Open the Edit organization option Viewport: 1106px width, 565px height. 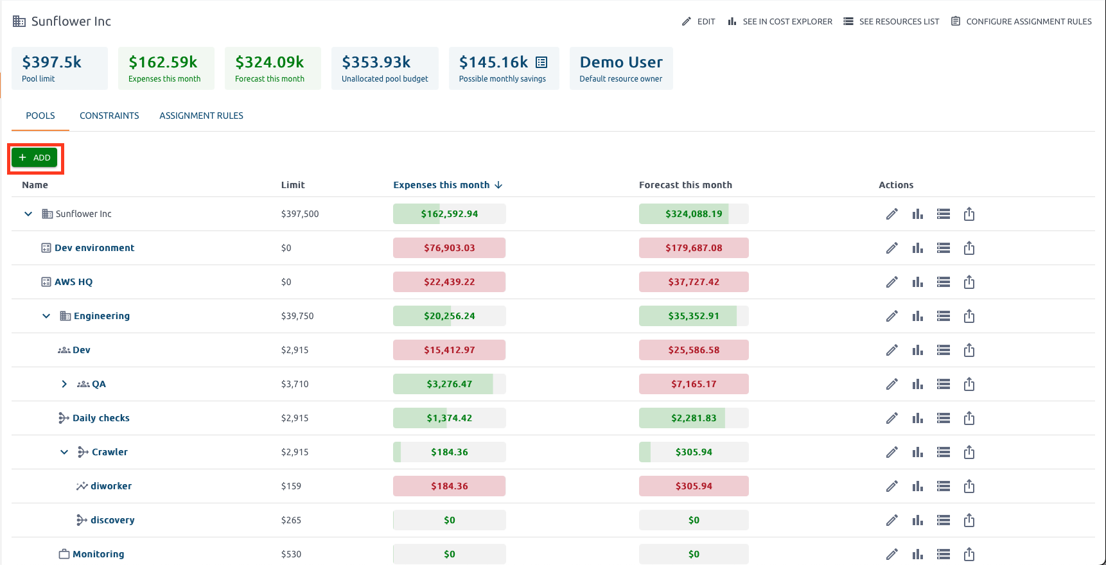698,21
